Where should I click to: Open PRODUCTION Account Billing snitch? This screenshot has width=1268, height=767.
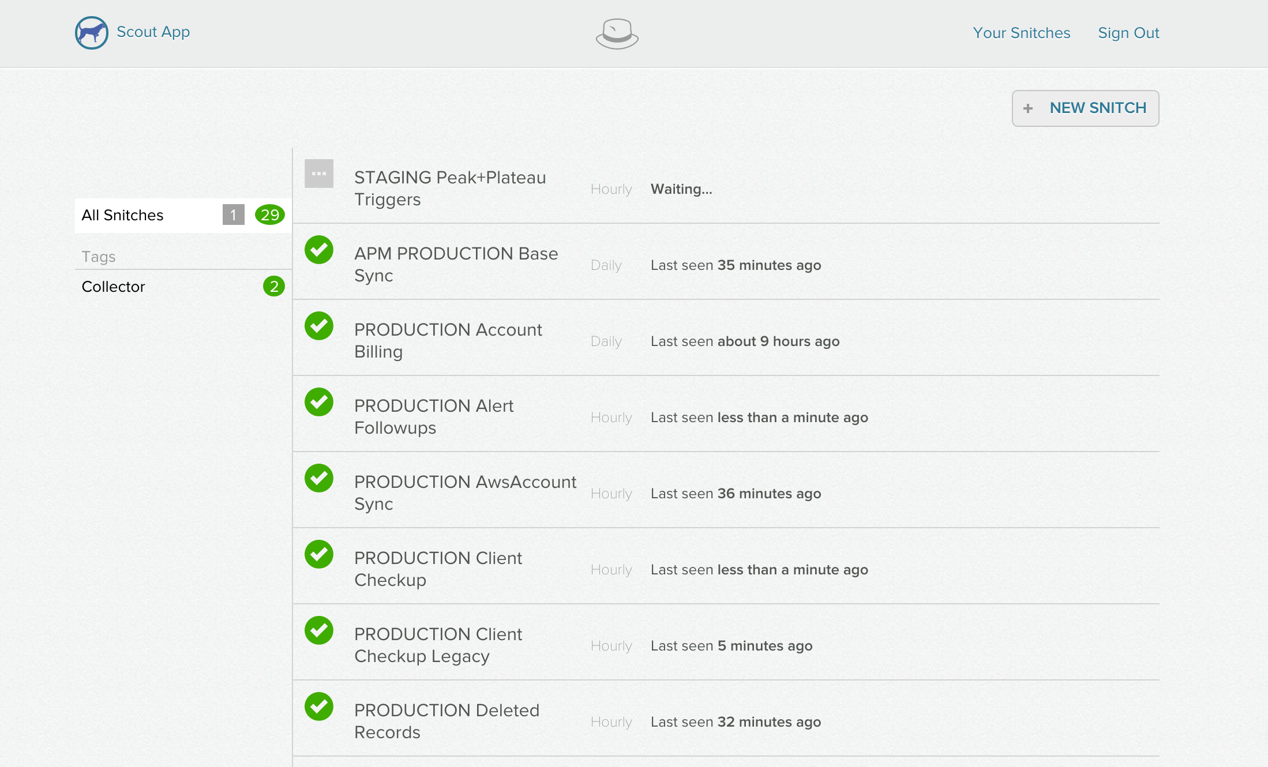[x=448, y=340]
